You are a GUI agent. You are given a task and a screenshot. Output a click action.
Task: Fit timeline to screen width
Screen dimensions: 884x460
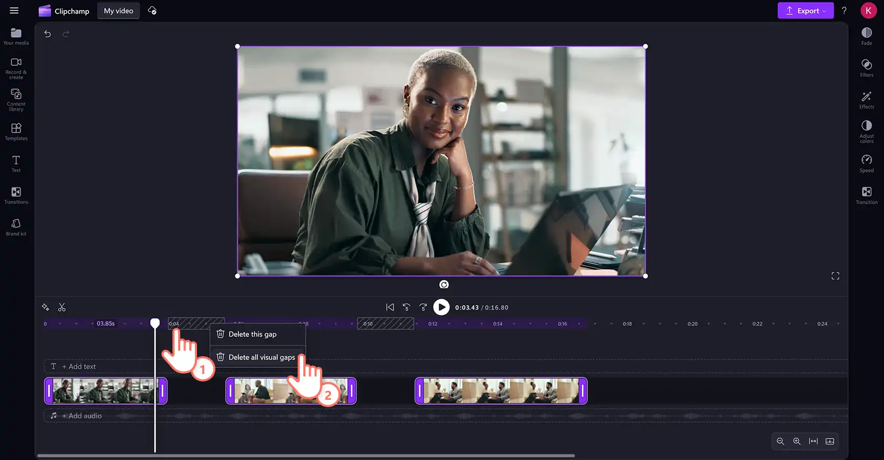[x=813, y=442]
